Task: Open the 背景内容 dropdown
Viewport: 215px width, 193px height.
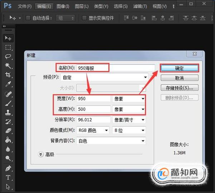Action: click(111, 141)
